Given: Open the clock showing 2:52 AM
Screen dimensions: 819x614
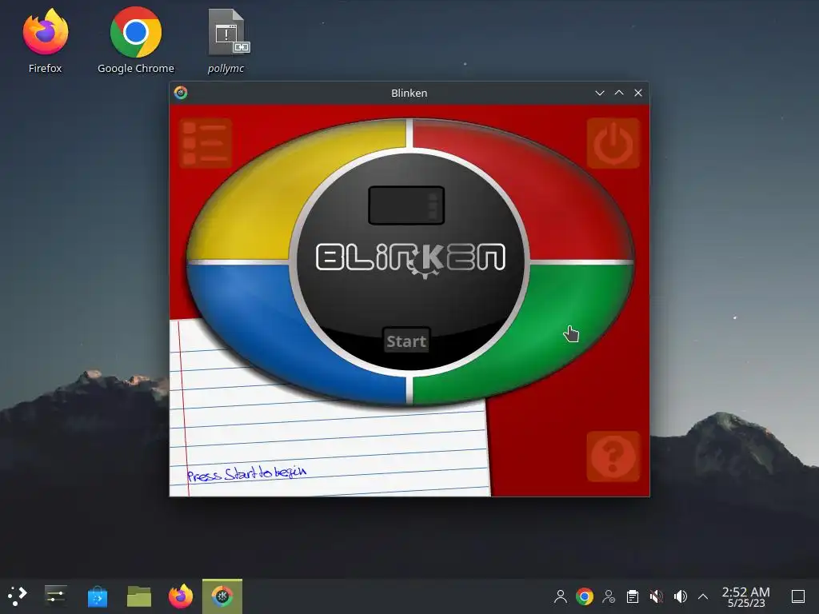Looking at the screenshot, I should (x=746, y=596).
